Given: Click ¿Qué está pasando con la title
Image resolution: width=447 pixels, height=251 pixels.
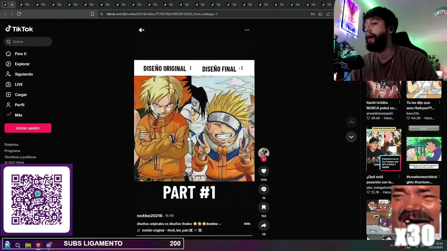Looking at the screenshot, I should click(x=380, y=179).
